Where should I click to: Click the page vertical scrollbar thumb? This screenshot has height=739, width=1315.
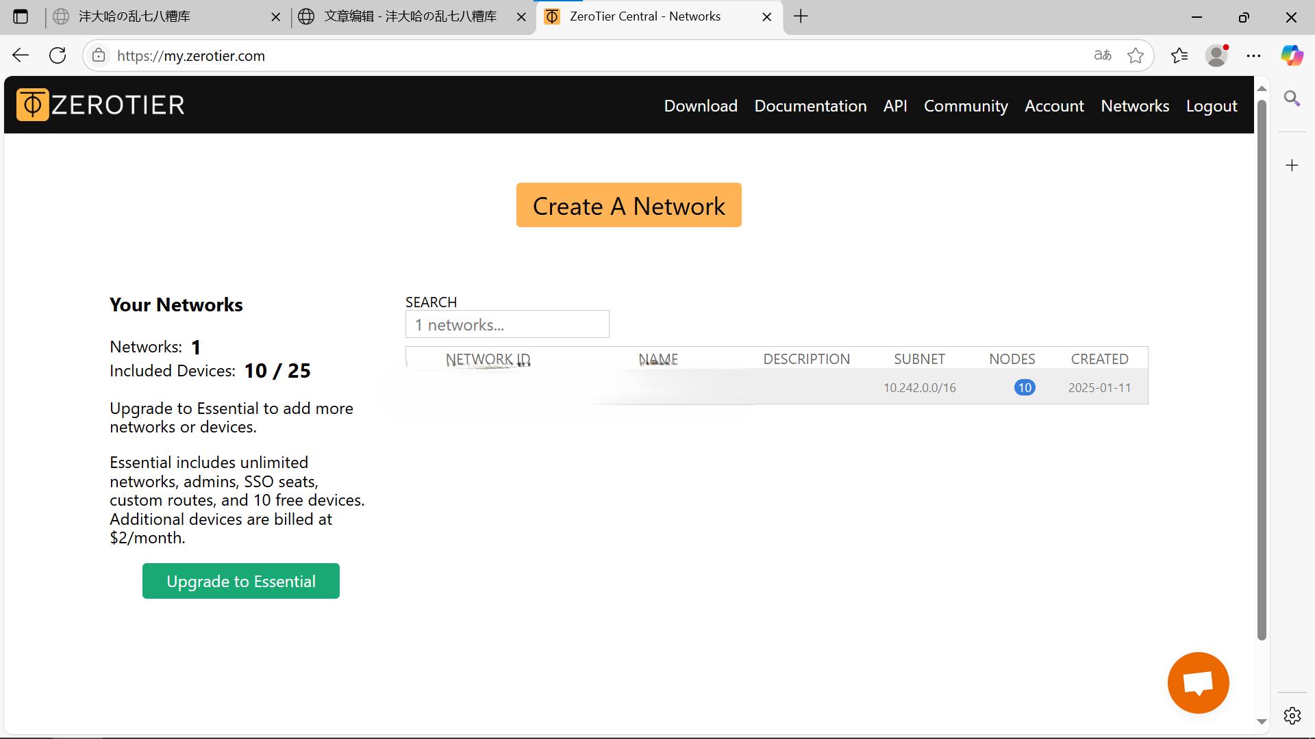click(x=1262, y=369)
